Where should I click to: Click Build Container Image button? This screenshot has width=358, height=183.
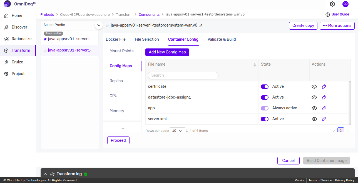tap(327, 161)
